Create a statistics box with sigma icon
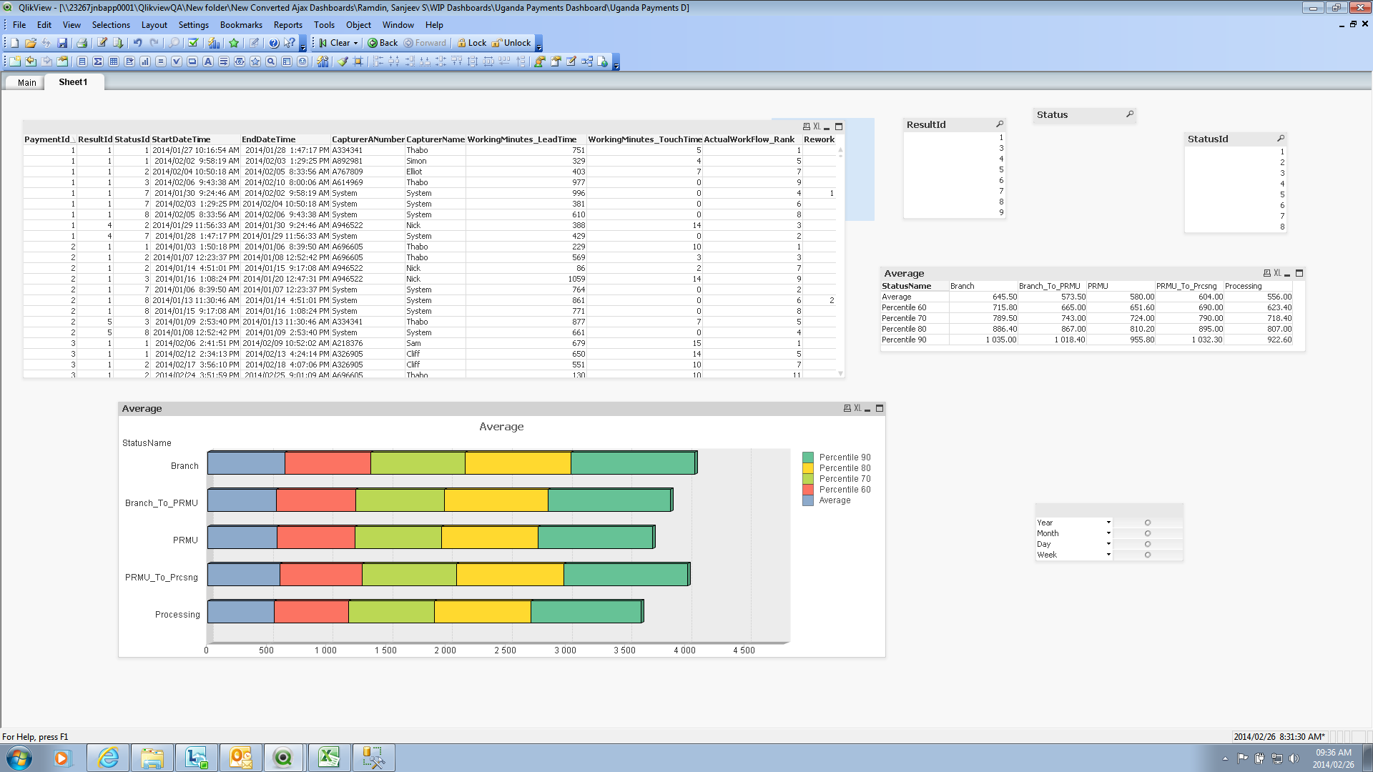 pyautogui.click(x=98, y=61)
